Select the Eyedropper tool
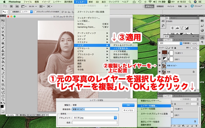This screenshot has width=205, height=128. pyautogui.click(x=3, y=39)
